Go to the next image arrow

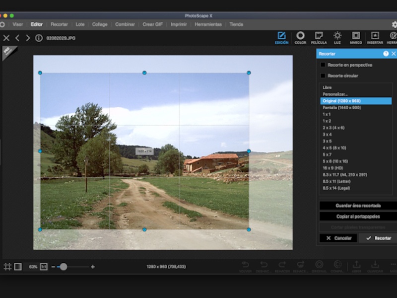pyautogui.click(x=28, y=38)
